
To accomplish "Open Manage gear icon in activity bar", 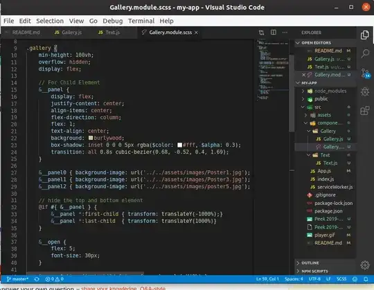I will (365, 265).
